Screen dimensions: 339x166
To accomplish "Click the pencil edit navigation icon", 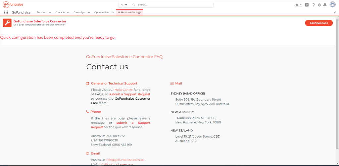I will click(335, 13).
